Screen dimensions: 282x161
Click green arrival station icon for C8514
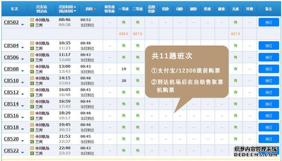[32, 107]
